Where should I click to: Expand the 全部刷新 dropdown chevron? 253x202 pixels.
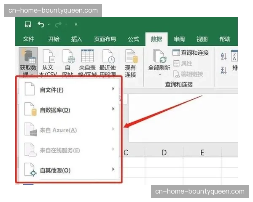tap(160, 74)
